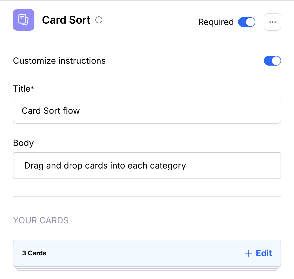Click the asterisk next to Title
Image resolution: width=294 pixels, height=279 pixels.
[32, 88]
